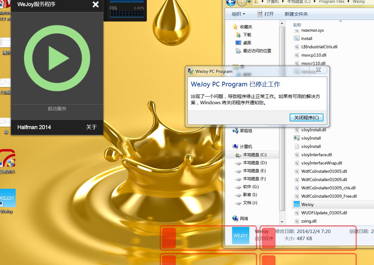Select the vJoyInstall application with installer icon
This screenshot has height=265, width=374.
coord(308,138)
